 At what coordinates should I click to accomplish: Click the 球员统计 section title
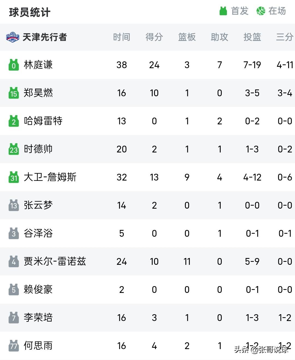(29, 12)
